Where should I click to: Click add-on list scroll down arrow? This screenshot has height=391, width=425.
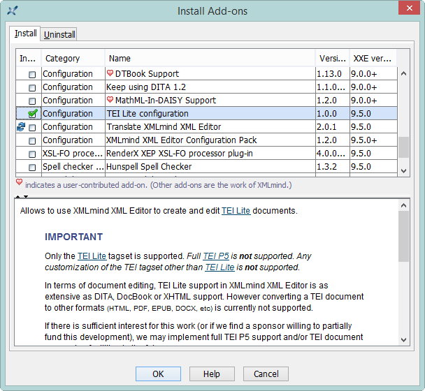(x=403, y=171)
